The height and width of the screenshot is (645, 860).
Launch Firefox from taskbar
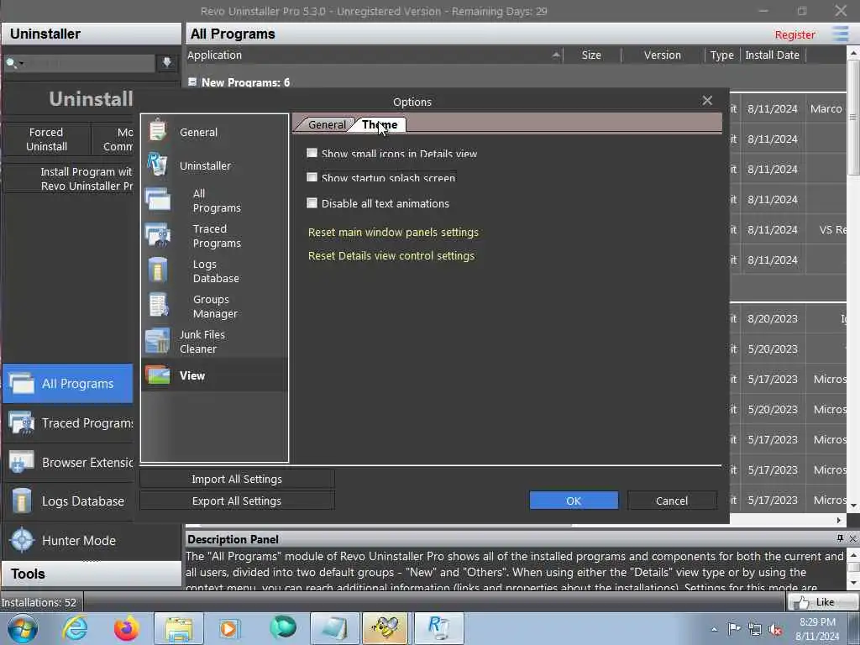[126, 628]
